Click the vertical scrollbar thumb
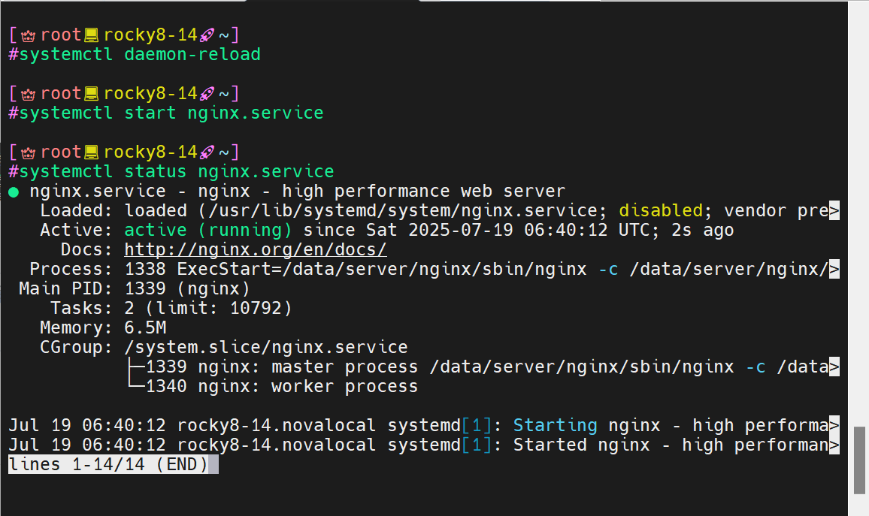 tap(859, 460)
